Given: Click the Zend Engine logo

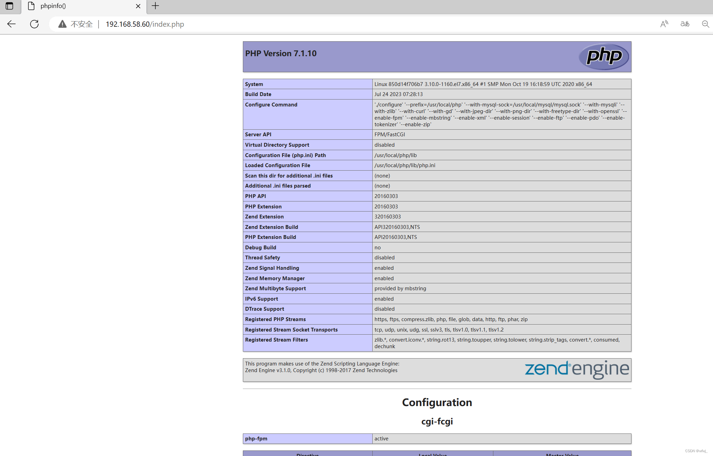Looking at the screenshot, I should 577,370.
